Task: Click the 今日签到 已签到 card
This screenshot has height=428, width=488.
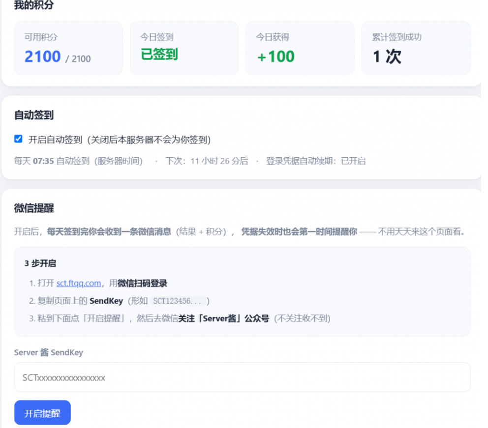Action: point(184,48)
